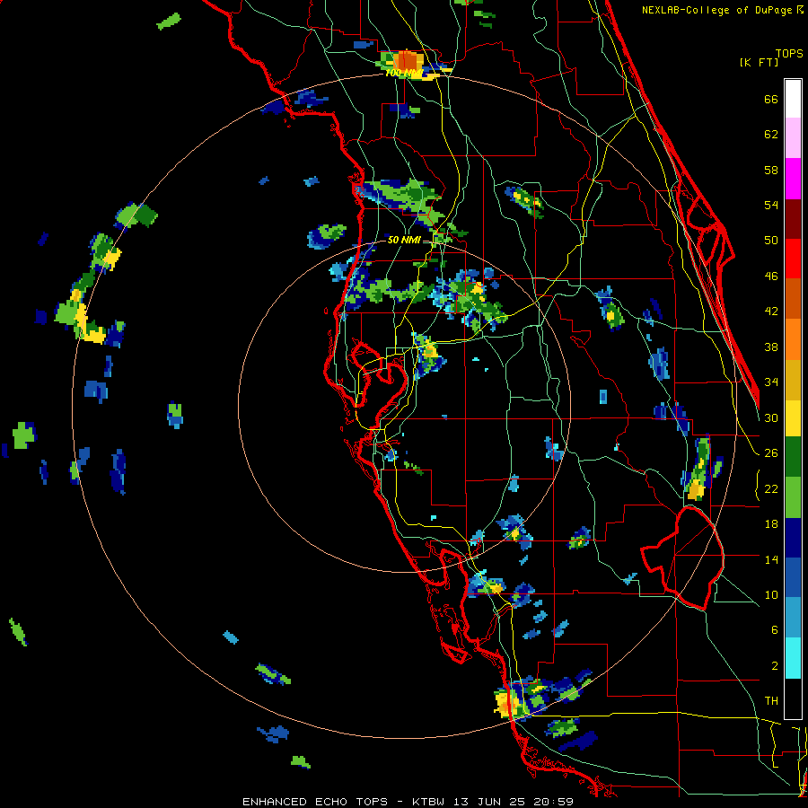
Task: Click the magenta legend swatch
Action: 793,179
